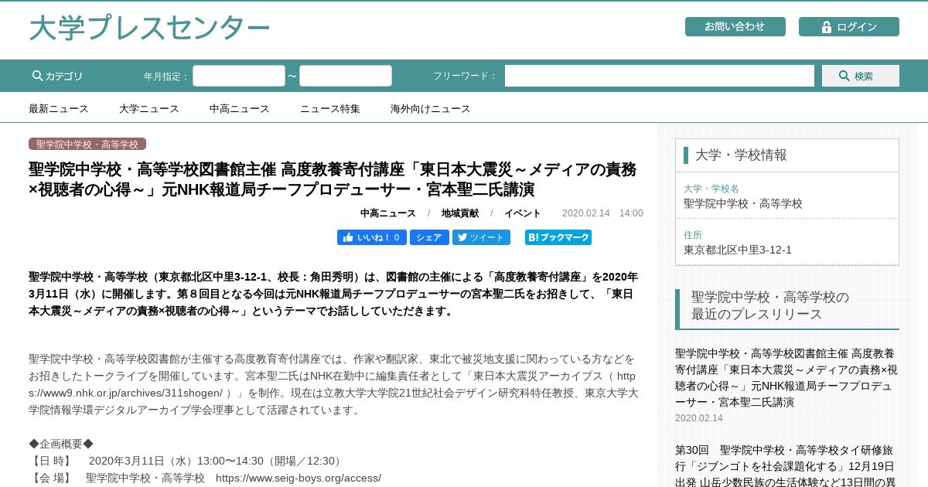The height and width of the screenshot is (487, 928).
Task: Focus the end 年月指定 date field
Action: click(x=346, y=76)
